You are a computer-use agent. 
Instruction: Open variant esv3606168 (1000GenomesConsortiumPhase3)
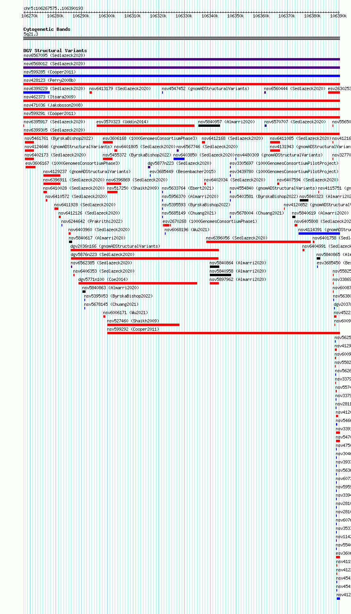(x=150, y=138)
